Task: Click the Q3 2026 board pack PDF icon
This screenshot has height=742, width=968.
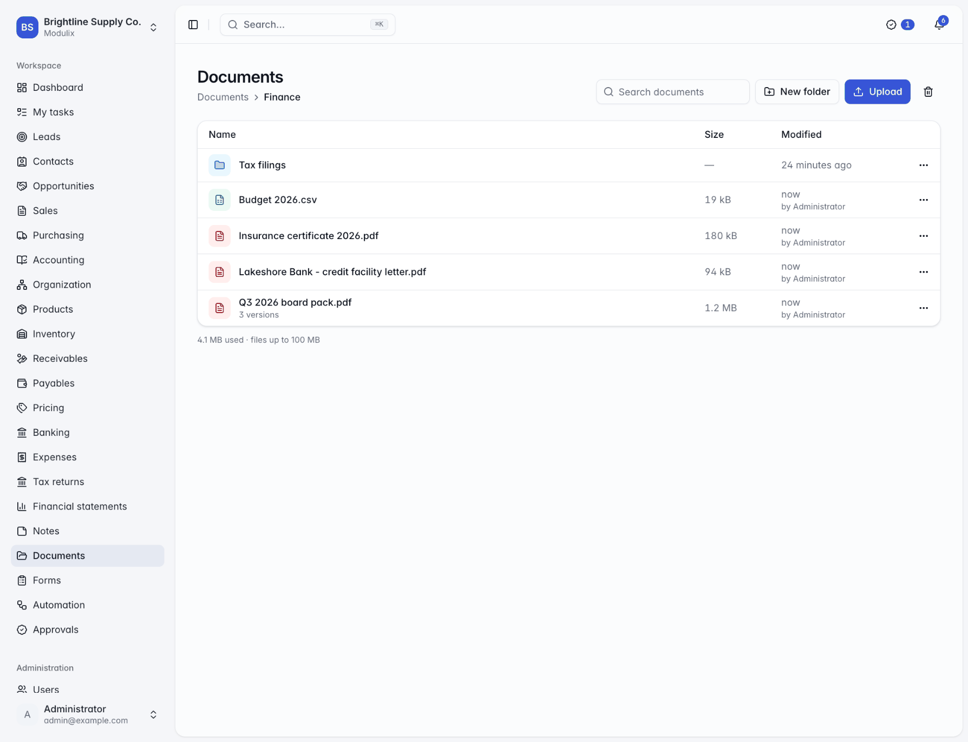Action: [x=219, y=308]
